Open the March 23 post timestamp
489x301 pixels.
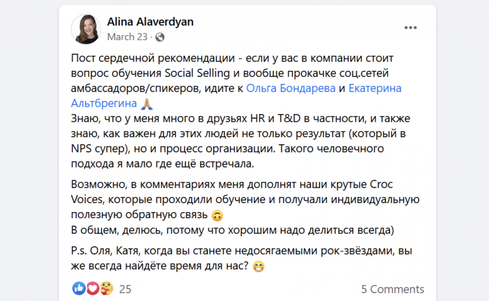pyautogui.click(x=127, y=37)
